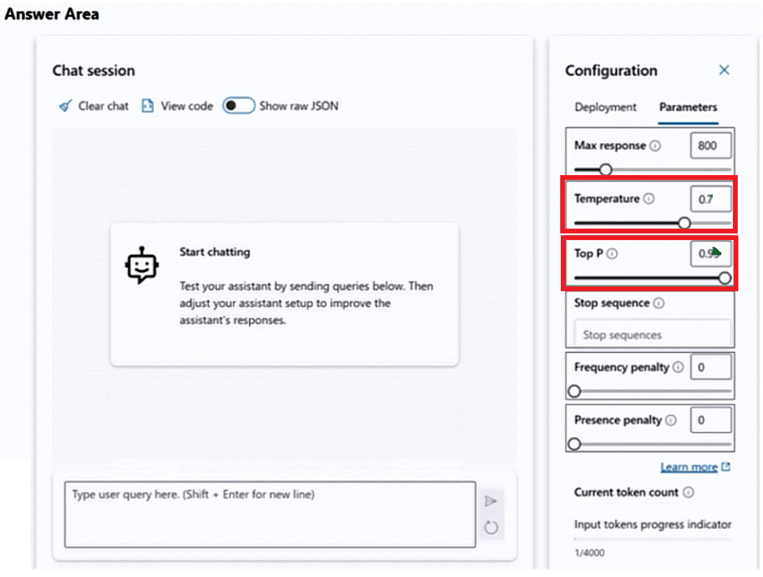
Task: Click the Top P info icon
Action: click(x=612, y=254)
